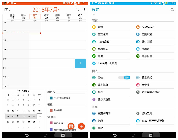Toggle 我的日曆 calendar color box
178x140 pixels.
point(51,110)
